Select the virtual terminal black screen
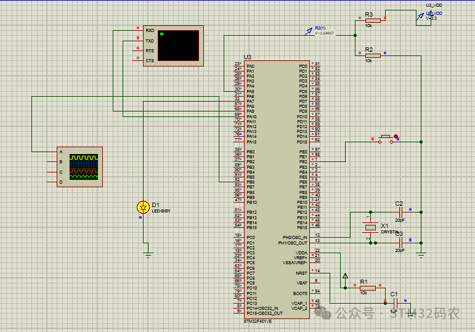 tap(179, 46)
